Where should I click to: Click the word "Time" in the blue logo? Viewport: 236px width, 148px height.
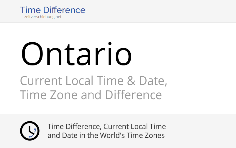coord(31,10)
